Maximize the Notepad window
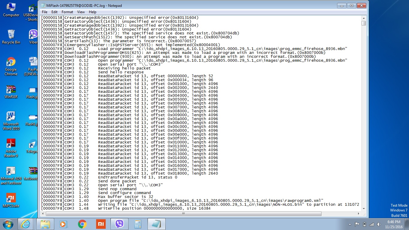Image resolution: width=409 pixels, height=230 pixels. point(352,5)
